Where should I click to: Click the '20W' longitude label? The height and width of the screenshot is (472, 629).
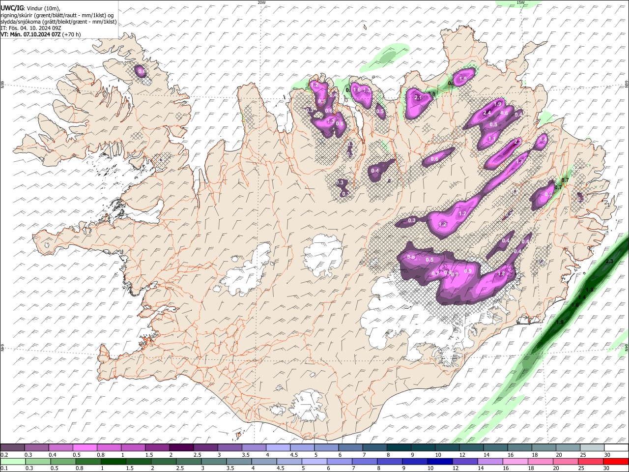pyautogui.click(x=261, y=2)
